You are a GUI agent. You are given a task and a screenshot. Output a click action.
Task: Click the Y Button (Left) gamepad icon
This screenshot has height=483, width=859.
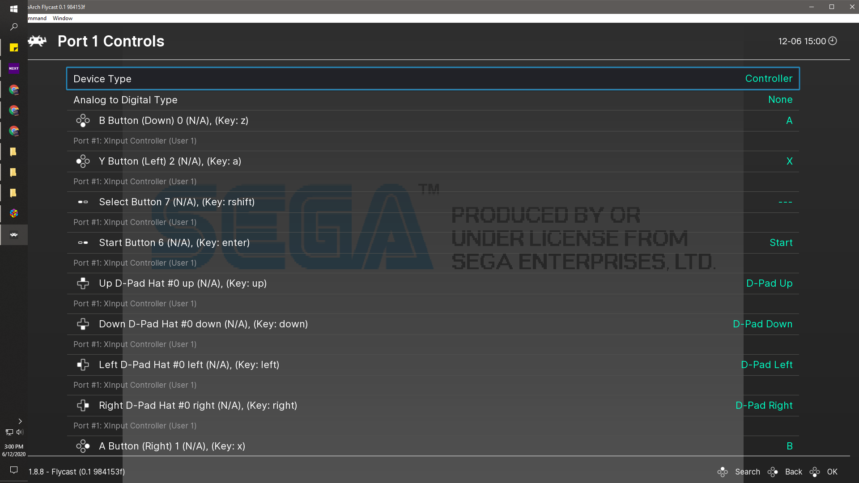[x=83, y=161]
